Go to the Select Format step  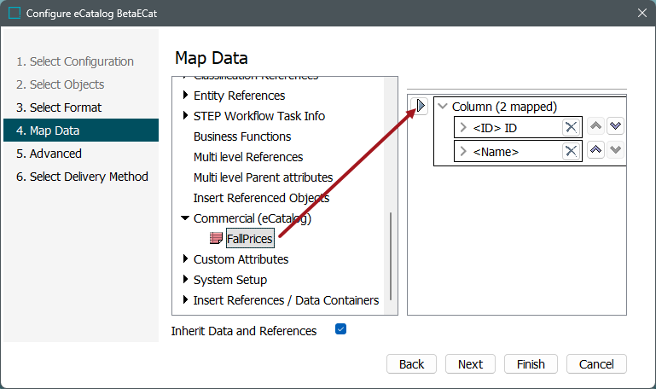[59, 107]
